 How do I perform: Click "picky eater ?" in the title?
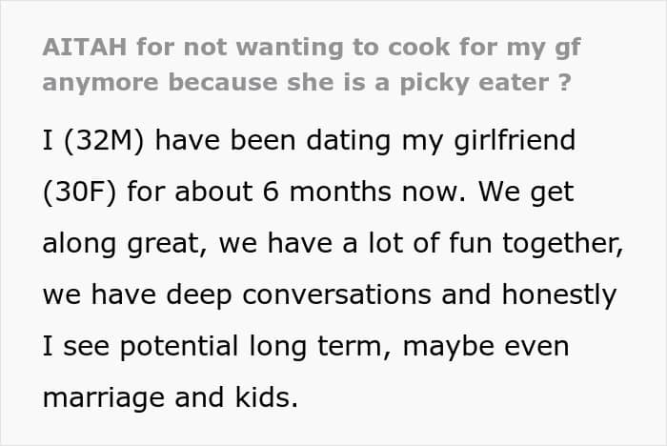[485, 83]
